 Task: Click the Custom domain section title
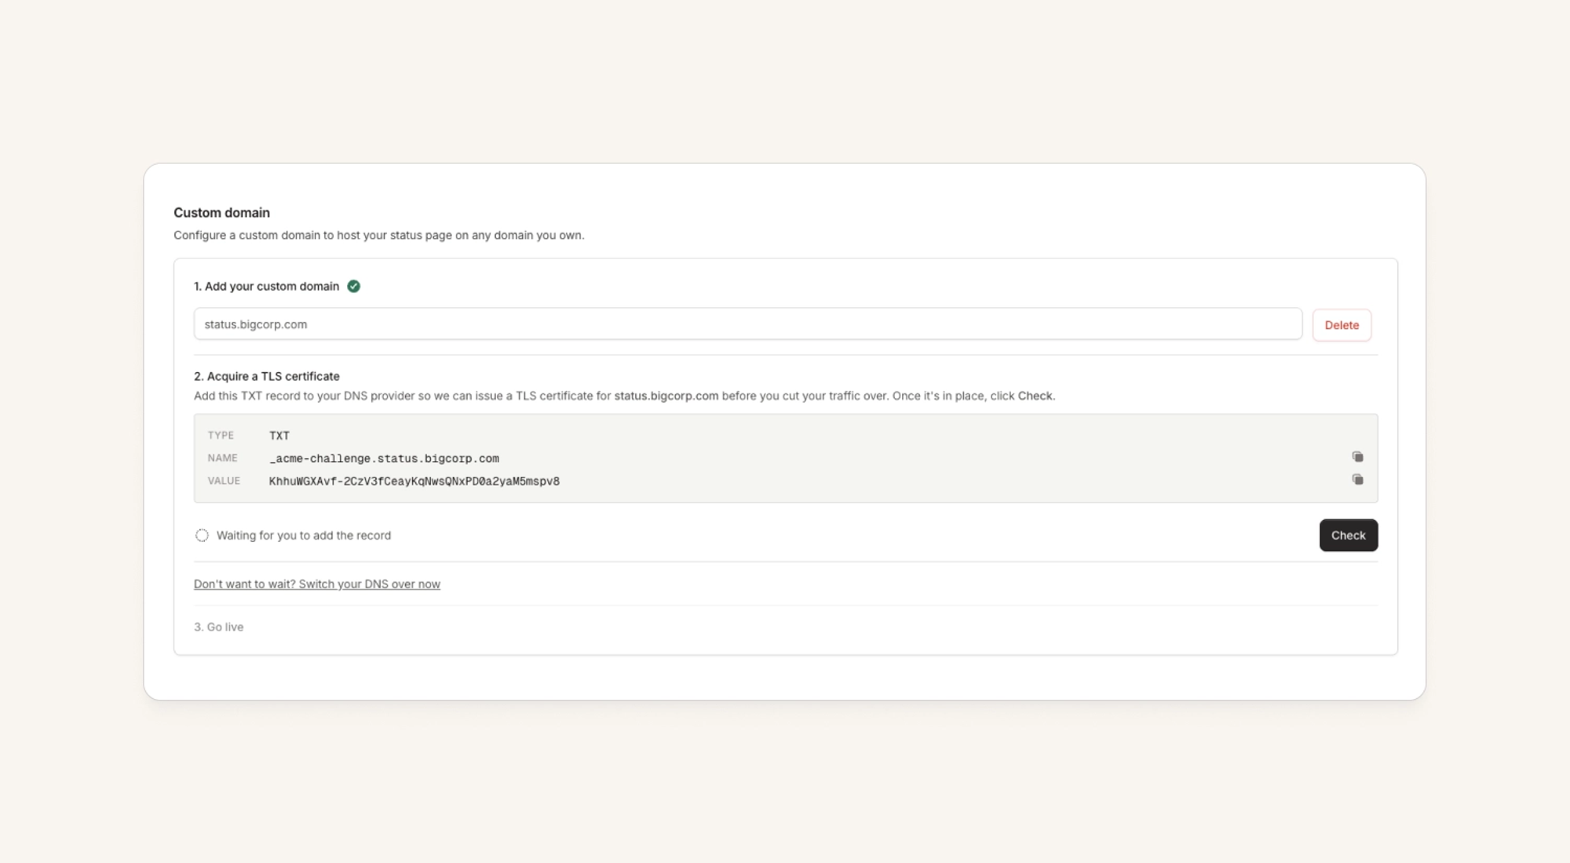point(221,213)
